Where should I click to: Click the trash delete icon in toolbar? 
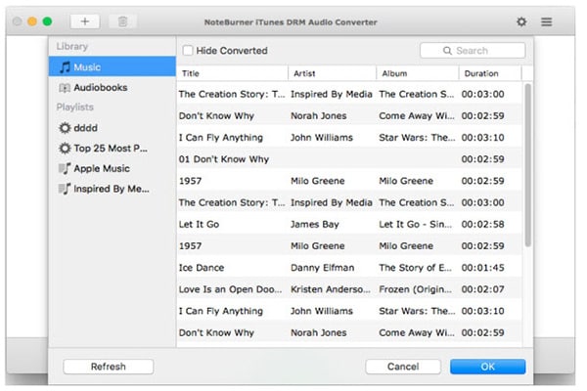(123, 22)
